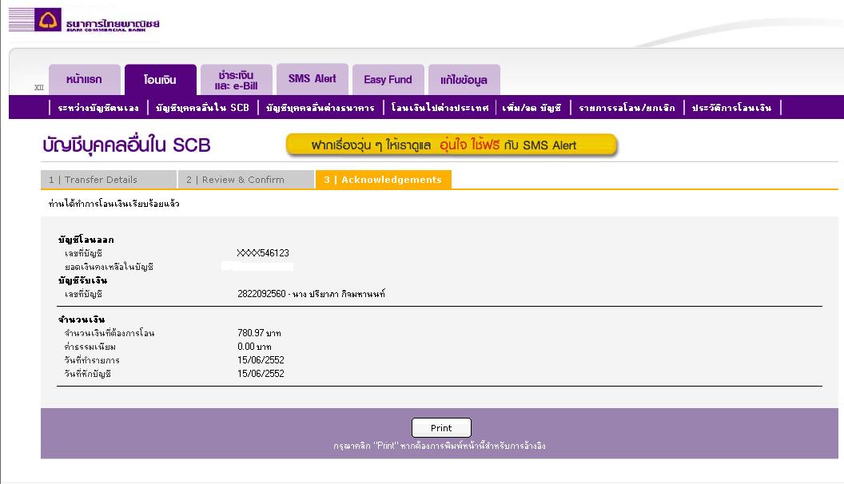Screen dimensions: 844x484
Task: Click the yellow SMS Alert promotional banner
Action: pos(452,145)
